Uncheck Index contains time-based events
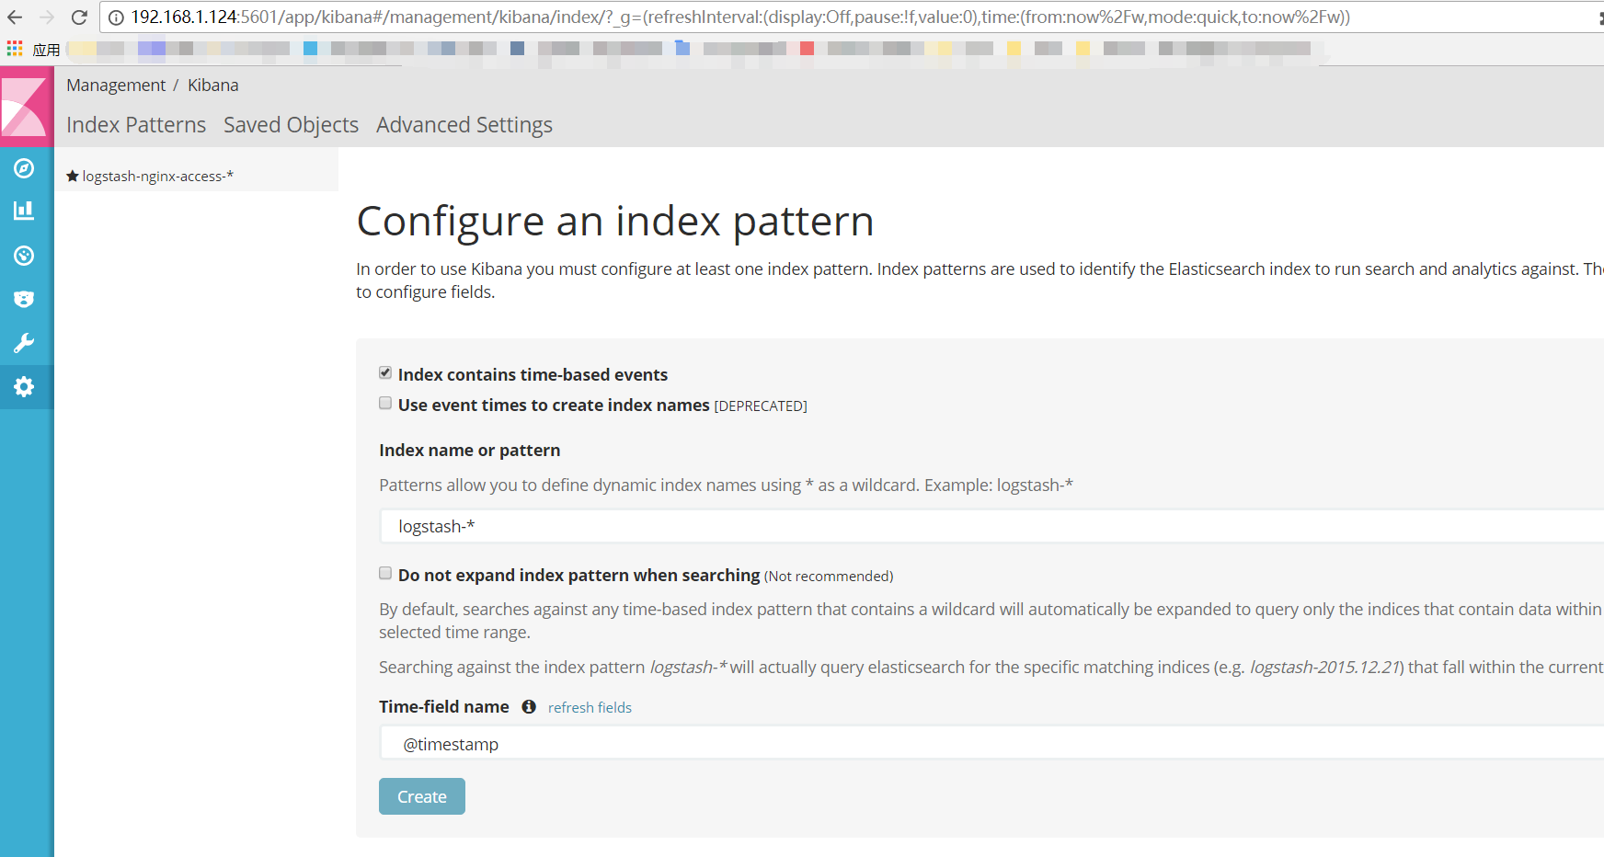The height and width of the screenshot is (857, 1604). pos(385,372)
